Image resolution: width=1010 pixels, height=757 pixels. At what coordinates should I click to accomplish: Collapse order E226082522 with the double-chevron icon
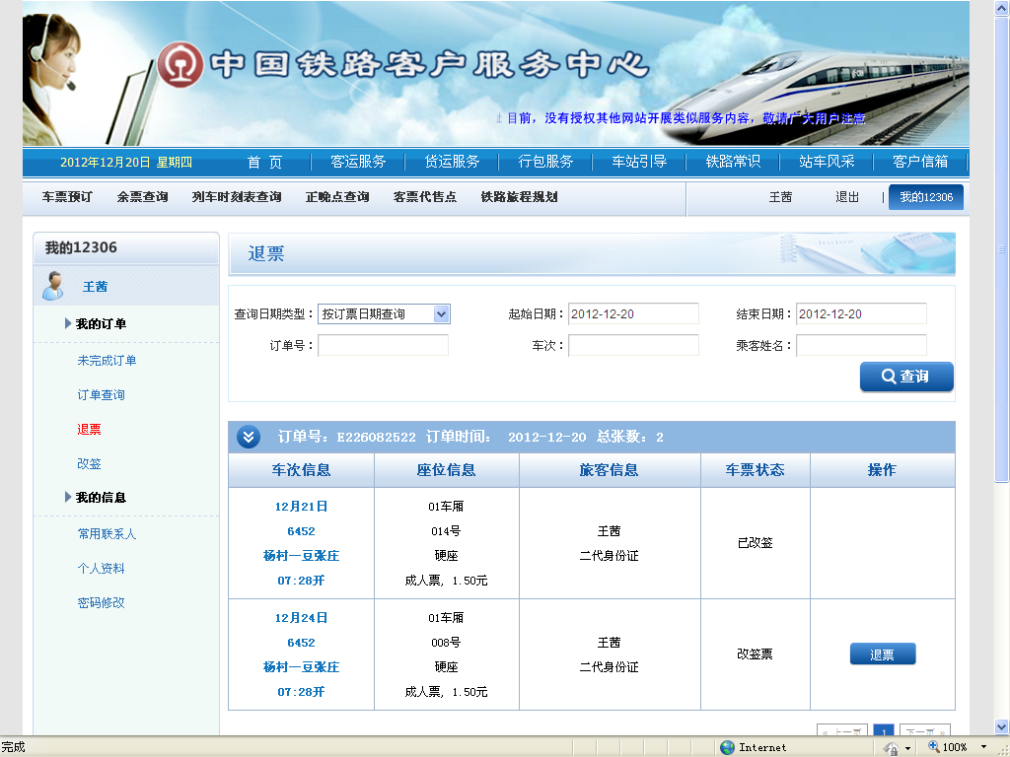249,437
